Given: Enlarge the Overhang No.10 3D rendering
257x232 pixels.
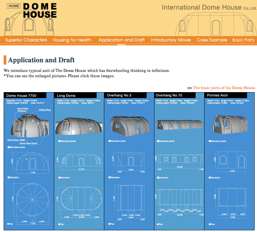Looking at the screenshot, I should [x=180, y=125].
